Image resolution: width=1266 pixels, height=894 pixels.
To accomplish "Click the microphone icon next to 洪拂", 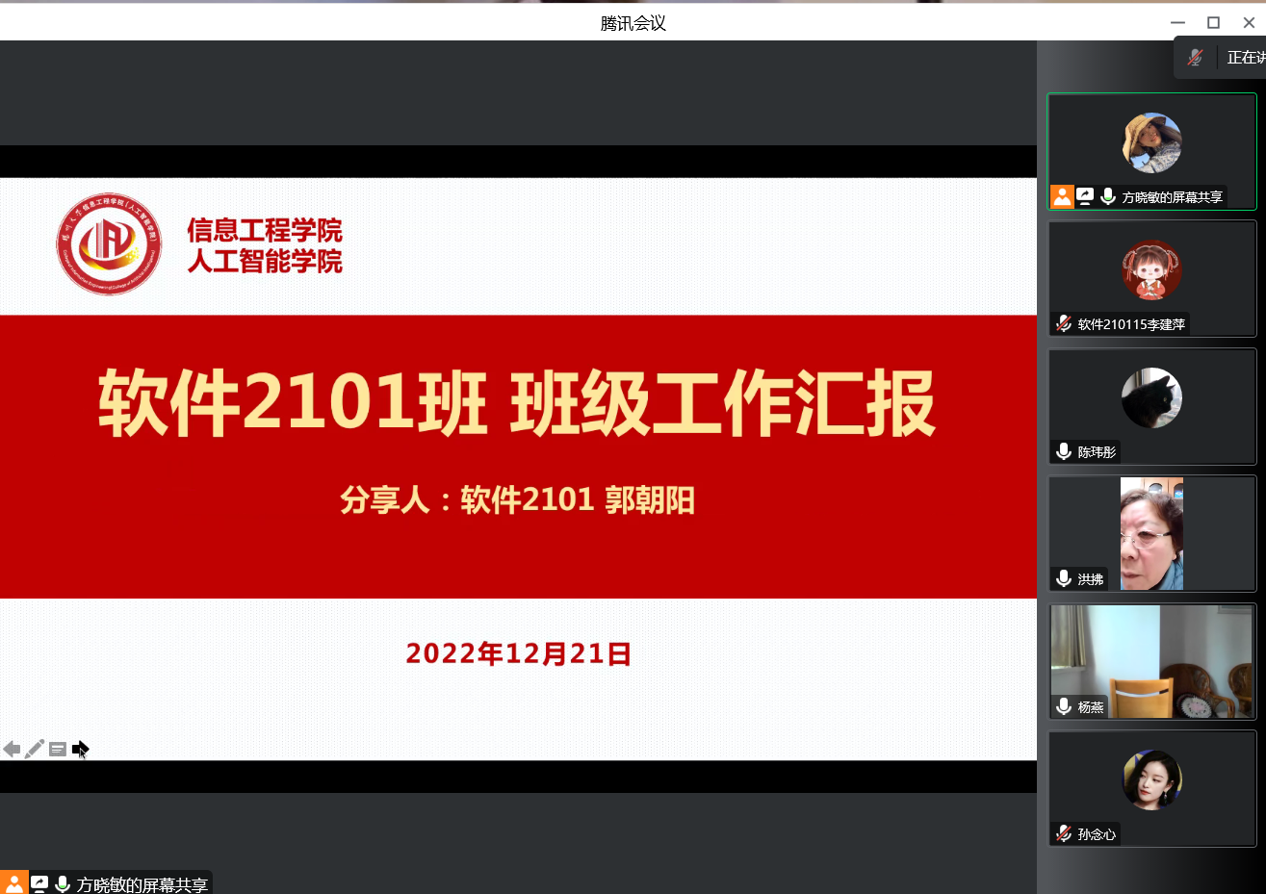I will pyautogui.click(x=1064, y=578).
